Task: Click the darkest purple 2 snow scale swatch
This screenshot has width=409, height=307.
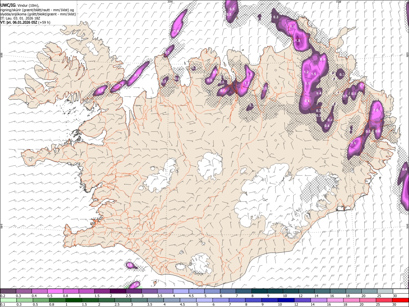Action: point(118,291)
